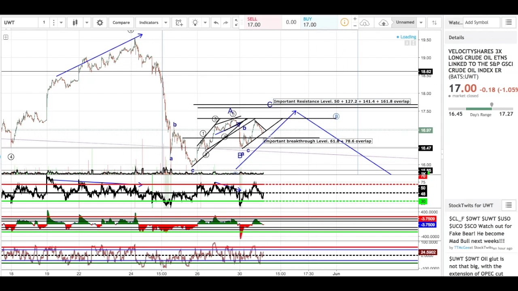Create a new alert with alarm icon
Viewport: 518px width, 291px height.
click(179, 23)
